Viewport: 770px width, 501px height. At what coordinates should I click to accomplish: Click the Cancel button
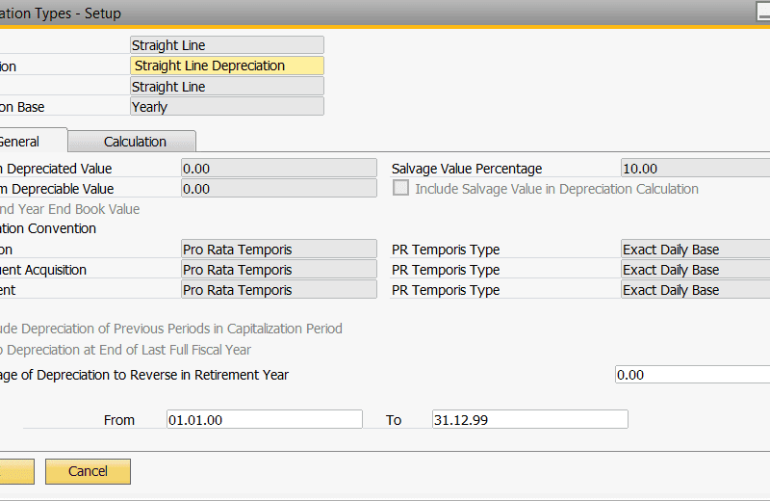click(88, 471)
